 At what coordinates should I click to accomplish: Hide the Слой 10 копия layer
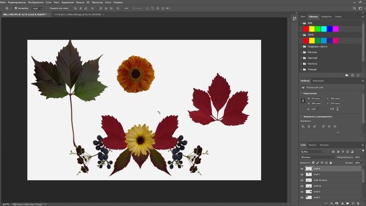(x=302, y=180)
